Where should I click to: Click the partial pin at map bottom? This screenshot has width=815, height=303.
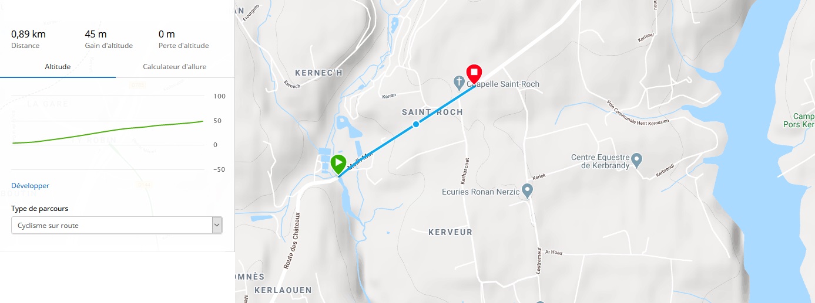pos(540,301)
